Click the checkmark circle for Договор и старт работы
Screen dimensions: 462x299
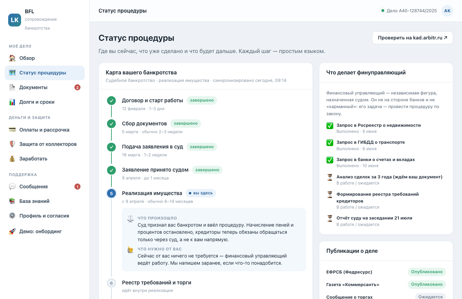tap(111, 101)
